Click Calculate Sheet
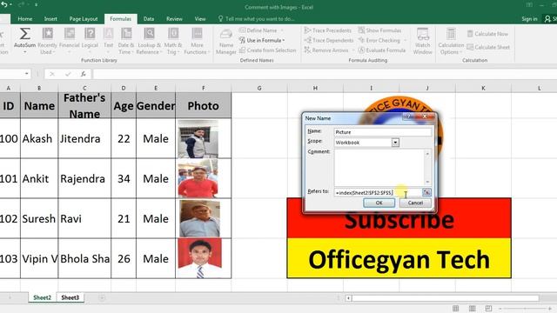This screenshot has width=557, height=313. coord(488,47)
